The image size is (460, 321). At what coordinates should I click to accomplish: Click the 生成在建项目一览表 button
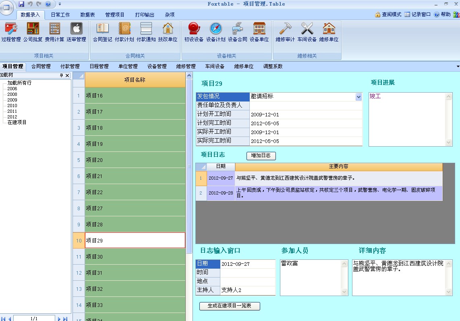[230, 306]
